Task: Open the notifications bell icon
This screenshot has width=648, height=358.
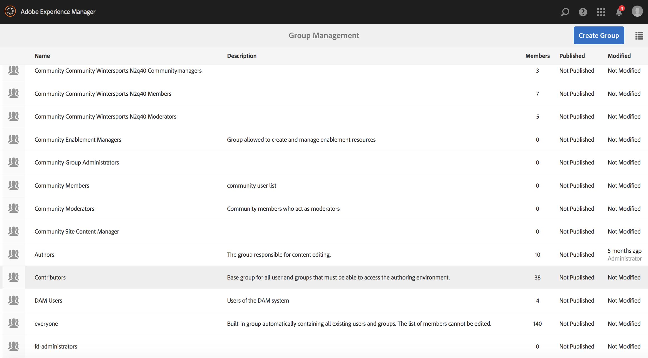Action: (619, 12)
